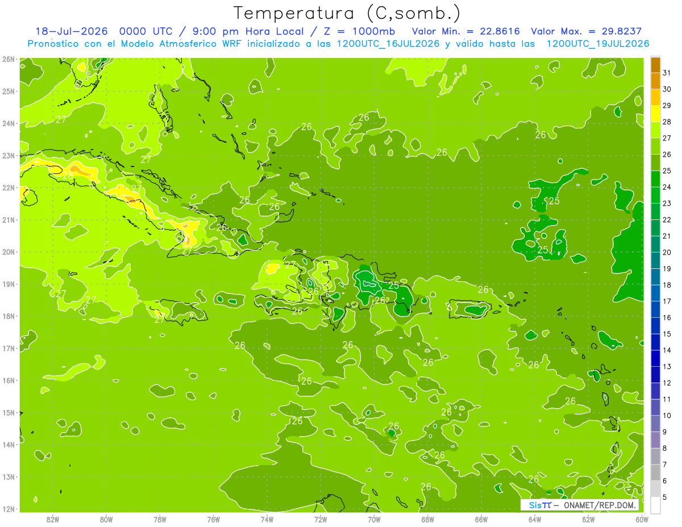Click the "24N" latitude axis label

click(x=8, y=123)
